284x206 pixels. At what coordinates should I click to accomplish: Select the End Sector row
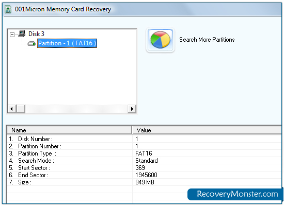pyautogui.click(x=144, y=175)
